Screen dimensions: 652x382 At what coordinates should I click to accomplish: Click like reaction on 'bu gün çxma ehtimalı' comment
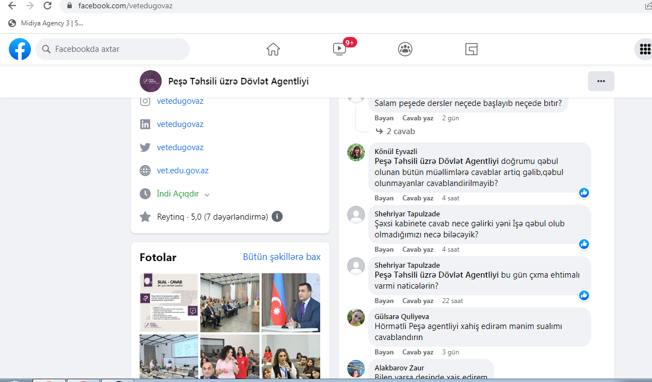[584, 295]
